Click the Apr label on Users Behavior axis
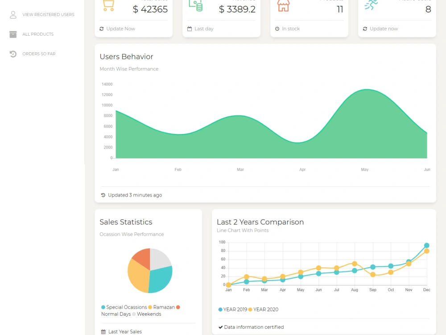The image size is (446, 335). [x=302, y=169]
